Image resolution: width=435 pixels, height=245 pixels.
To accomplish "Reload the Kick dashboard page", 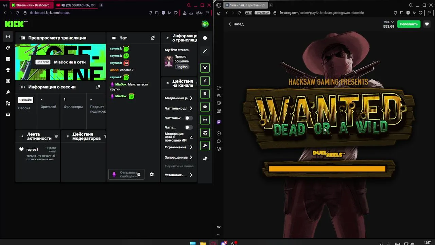I will [x=17, y=13].
